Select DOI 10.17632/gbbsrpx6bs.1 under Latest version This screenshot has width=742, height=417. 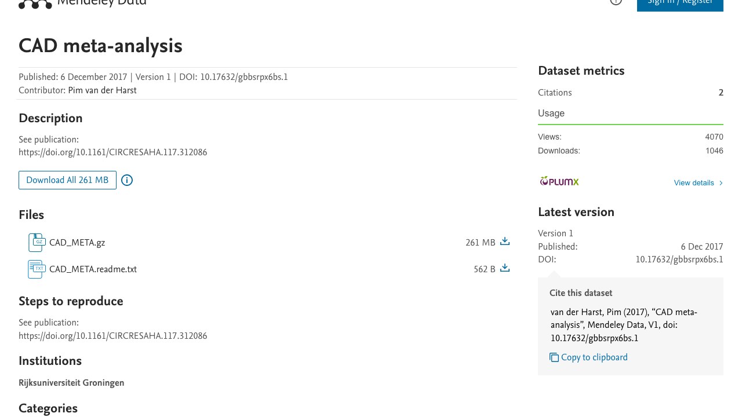pos(679,259)
